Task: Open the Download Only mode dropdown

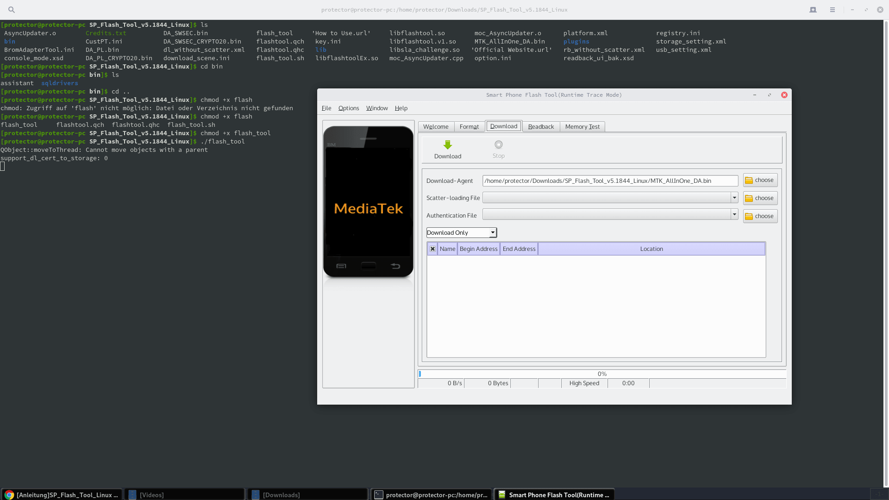Action: coord(461,232)
